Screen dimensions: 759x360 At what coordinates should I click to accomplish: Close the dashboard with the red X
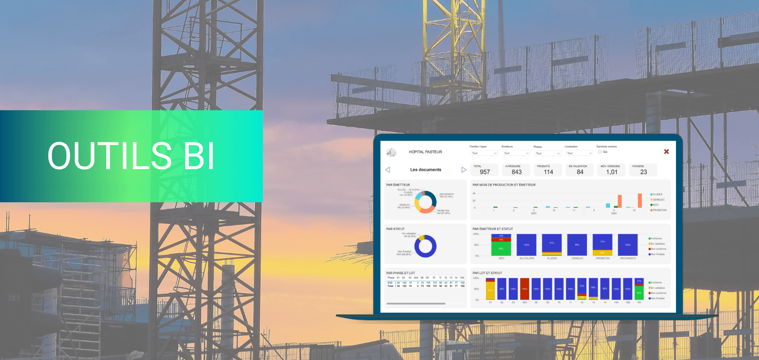click(x=666, y=152)
